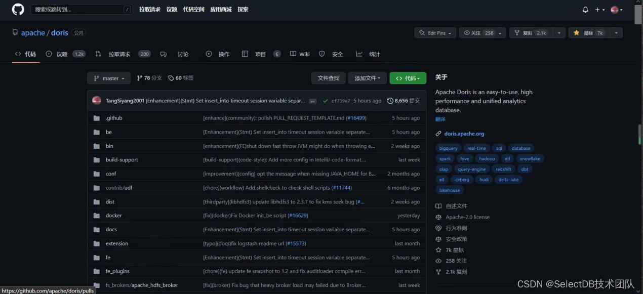Switch to the 议题 tab with 1.2k

[x=65, y=54]
